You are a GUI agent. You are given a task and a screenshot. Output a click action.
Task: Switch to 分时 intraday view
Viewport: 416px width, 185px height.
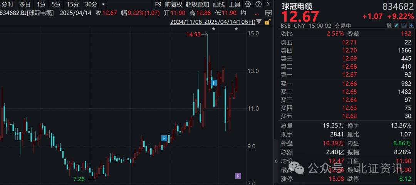[7, 4]
